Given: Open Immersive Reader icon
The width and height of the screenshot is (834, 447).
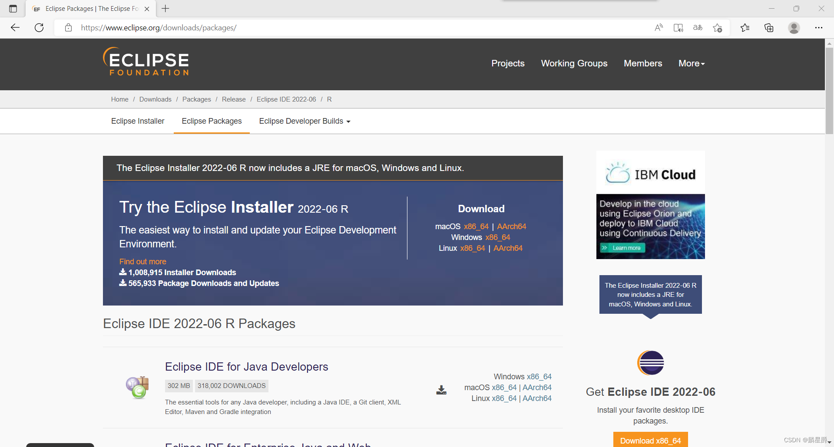Looking at the screenshot, I should (x=678, y=28).
